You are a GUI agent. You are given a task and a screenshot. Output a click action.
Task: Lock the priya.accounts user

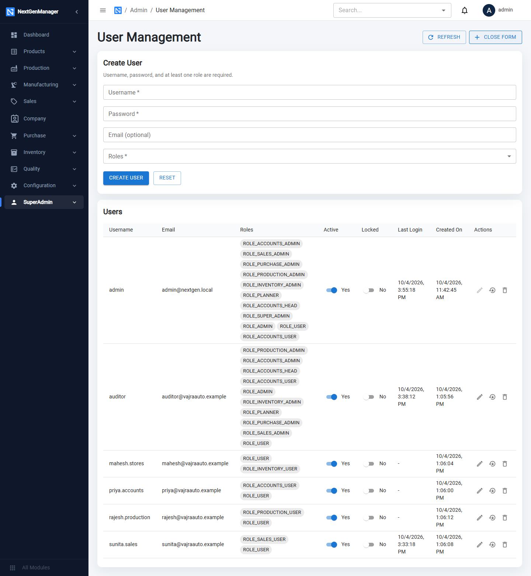pyautogui.click(x=369, y=491)
